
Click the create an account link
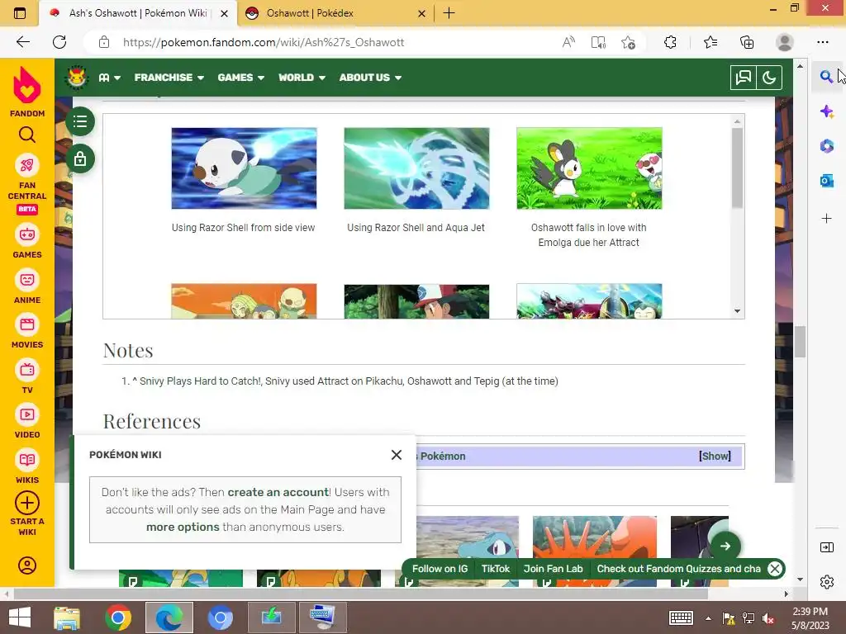pos(278,492)
